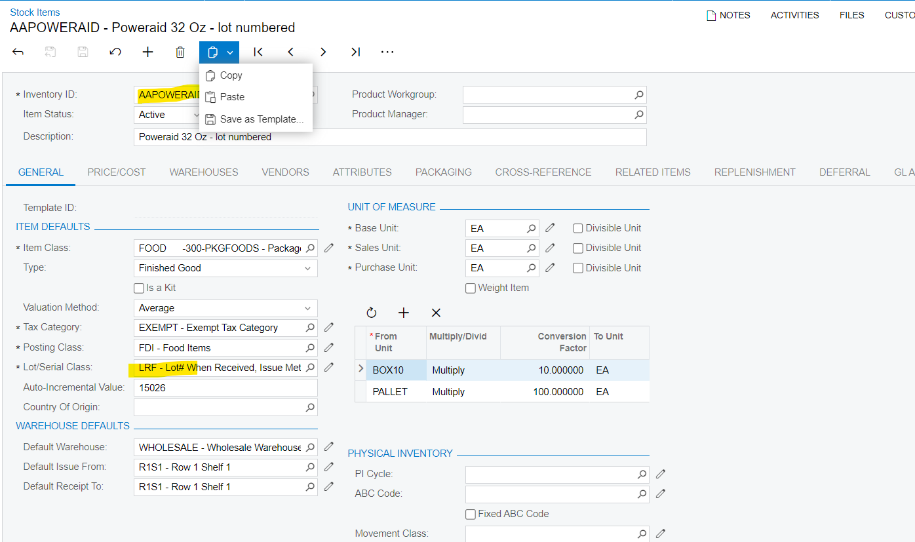Edit Base Unit with pencil icon
The image size is (915, 542).
point(550,228)
